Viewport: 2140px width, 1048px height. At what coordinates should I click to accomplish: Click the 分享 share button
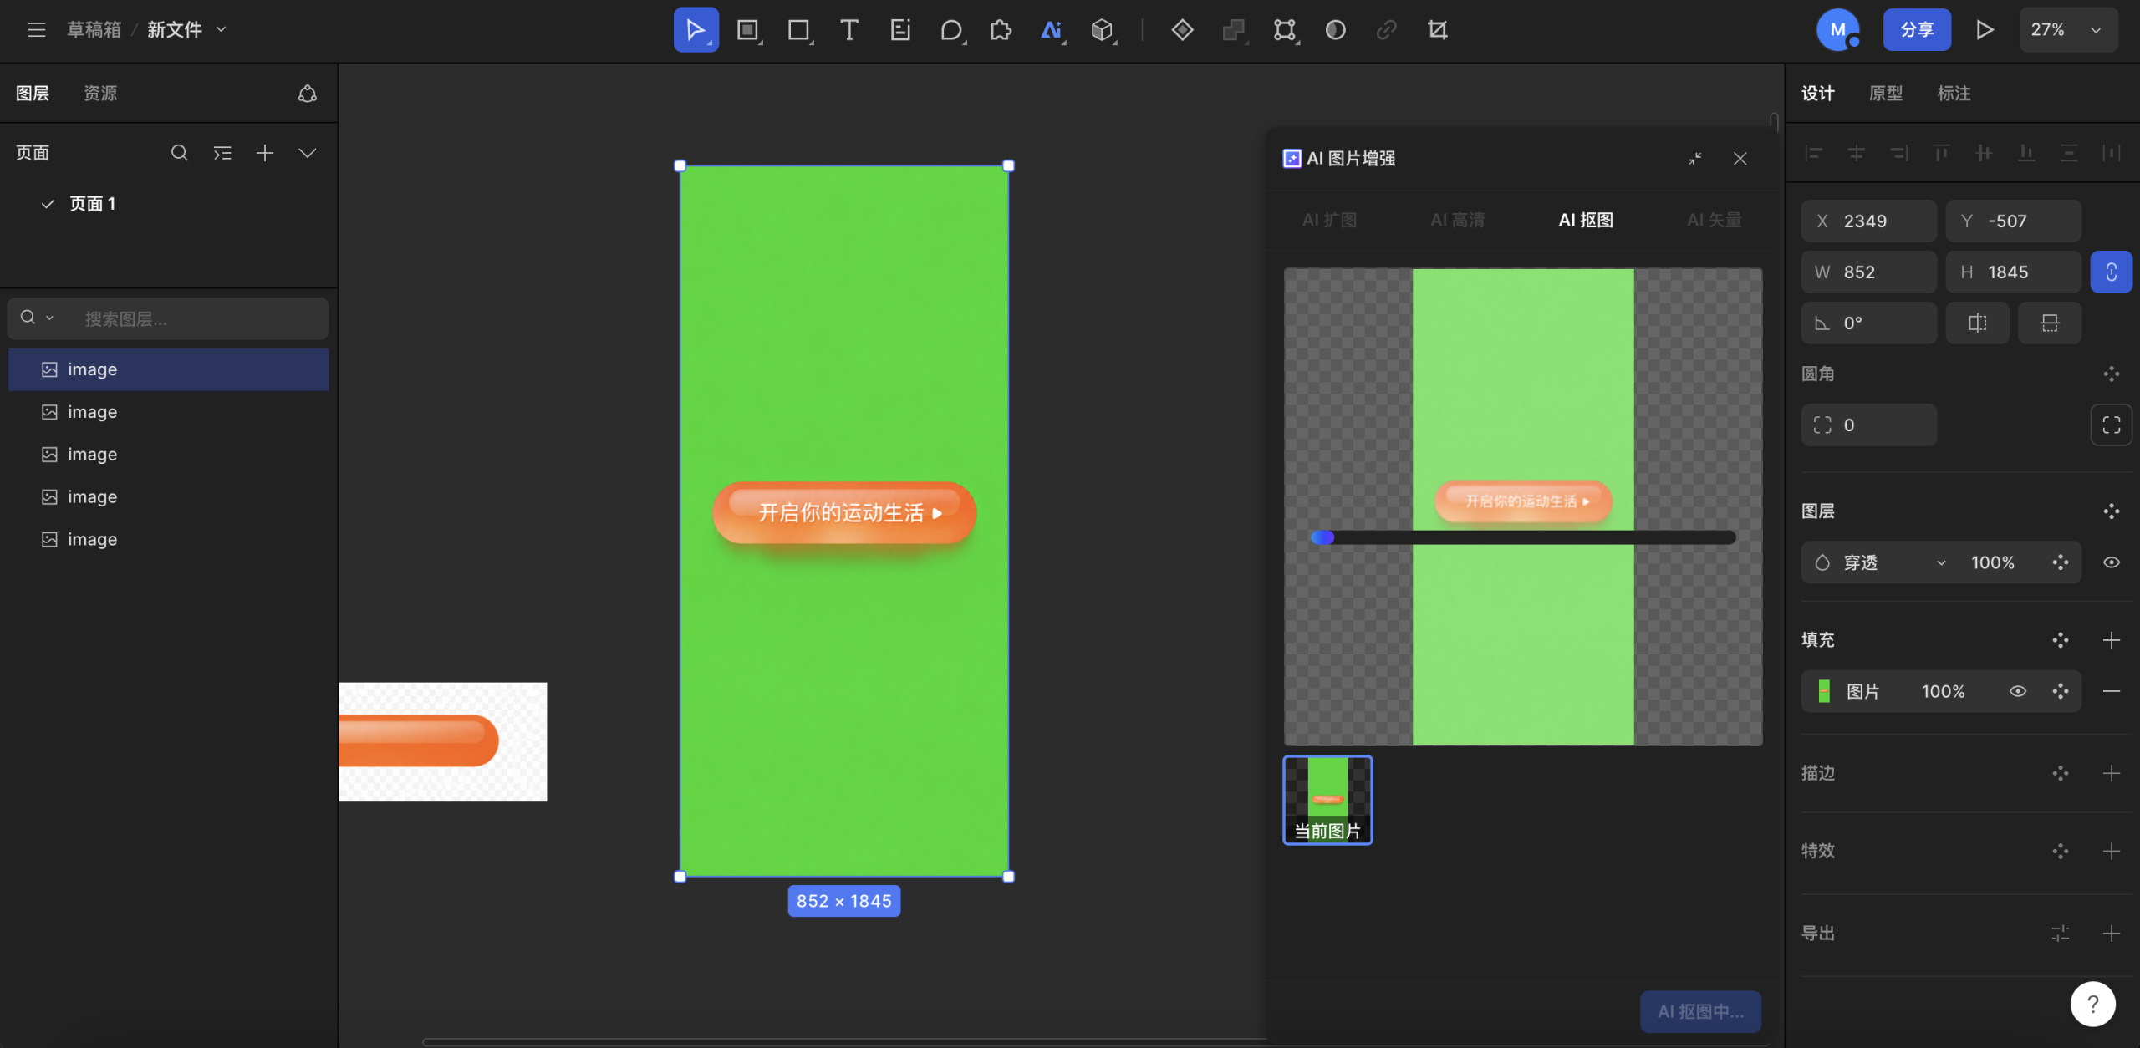tap(1917, 30)
